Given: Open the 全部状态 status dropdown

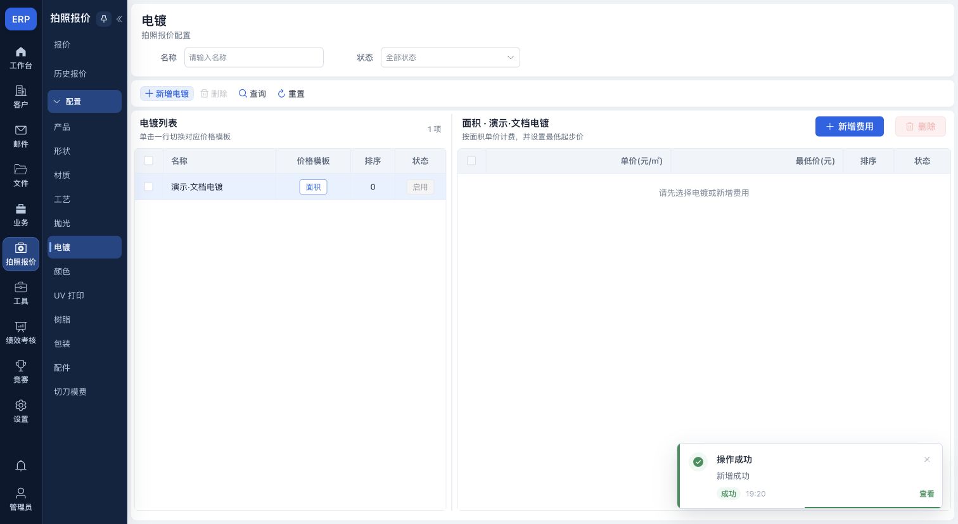Looking at the screenshot, I should 450,57.
